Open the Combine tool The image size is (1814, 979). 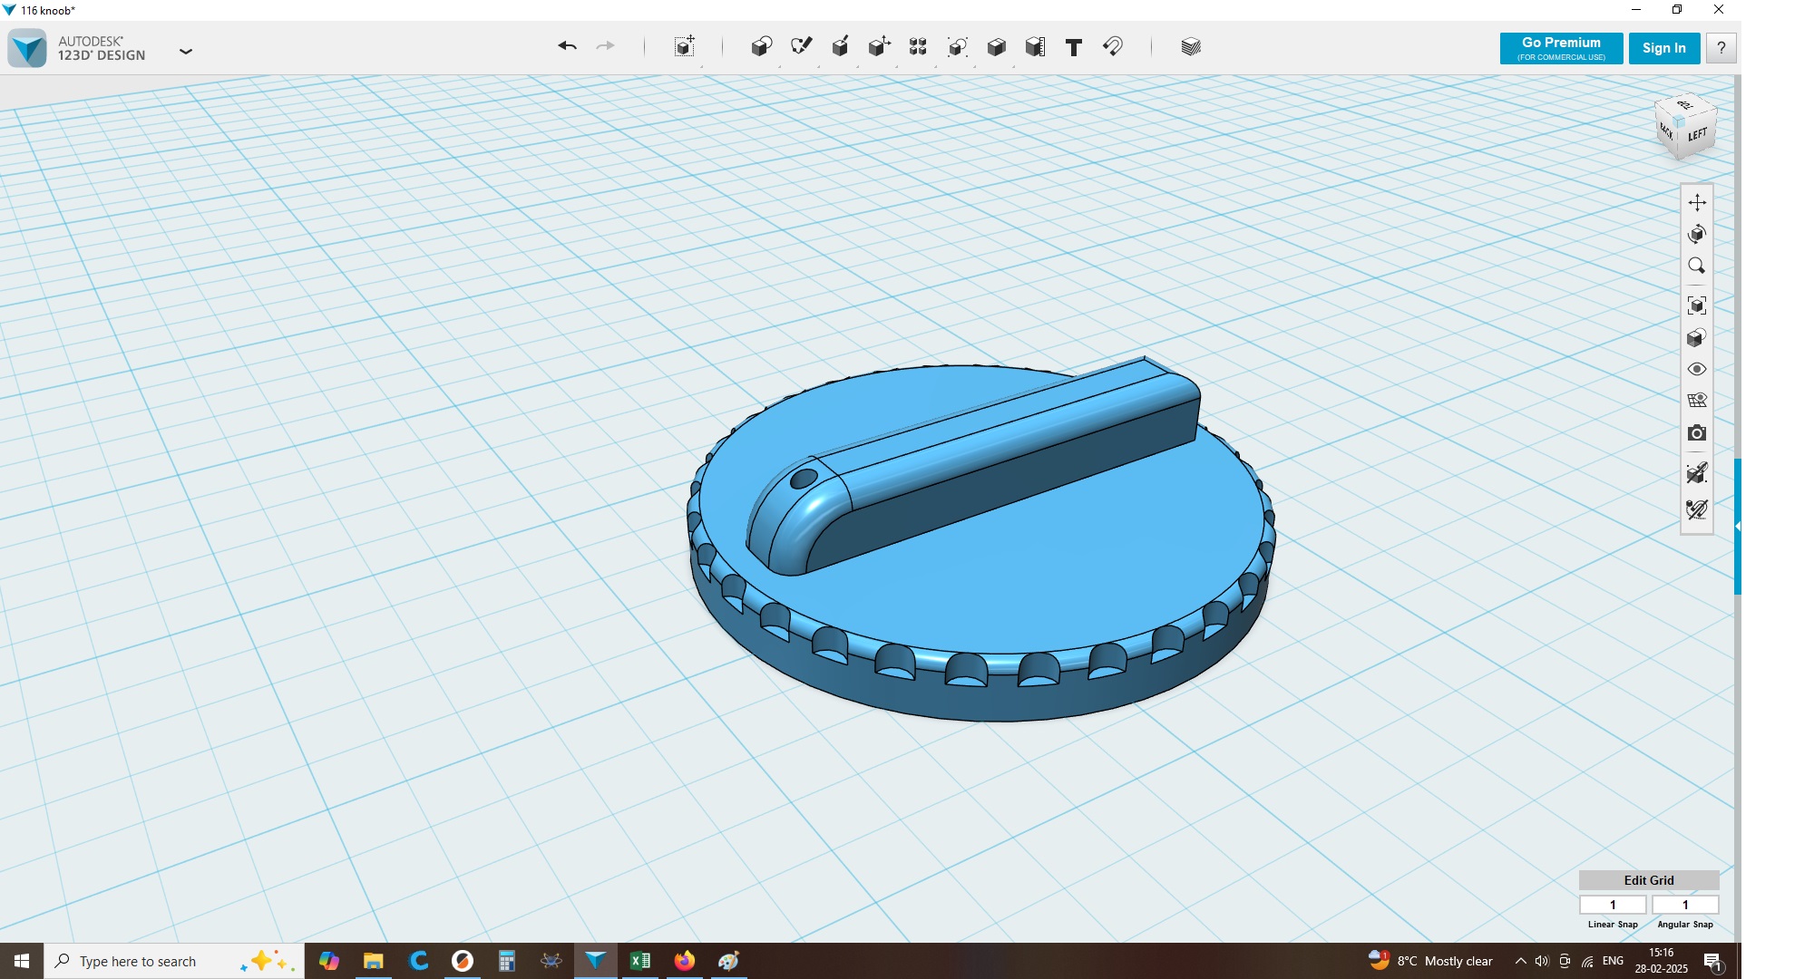coord(996,46)
